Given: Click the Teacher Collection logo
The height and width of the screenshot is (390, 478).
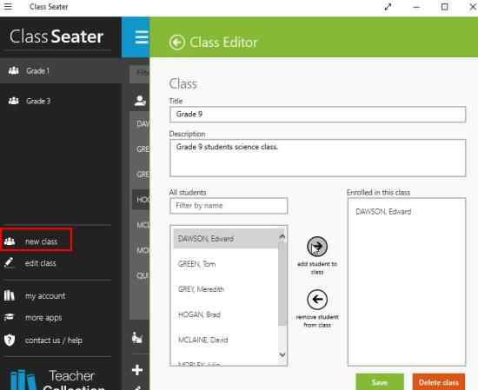Looking at the screenshot, I should [58, 380].
